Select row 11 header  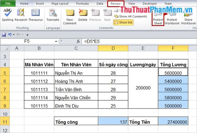coord(5,121)
